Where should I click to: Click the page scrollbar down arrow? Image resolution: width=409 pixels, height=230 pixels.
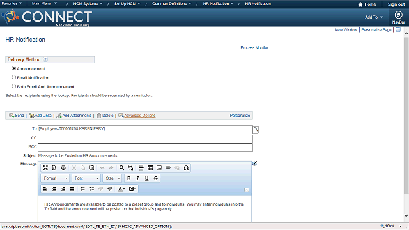pos(406,215)
